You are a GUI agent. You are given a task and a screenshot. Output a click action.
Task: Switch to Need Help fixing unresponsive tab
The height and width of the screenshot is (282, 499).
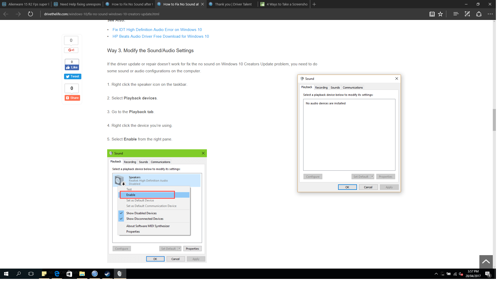click(x=77, y=4)
